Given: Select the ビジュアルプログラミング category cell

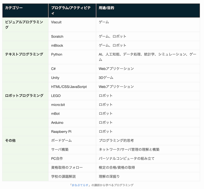Looking at the screenshot, I should point(25,25).
